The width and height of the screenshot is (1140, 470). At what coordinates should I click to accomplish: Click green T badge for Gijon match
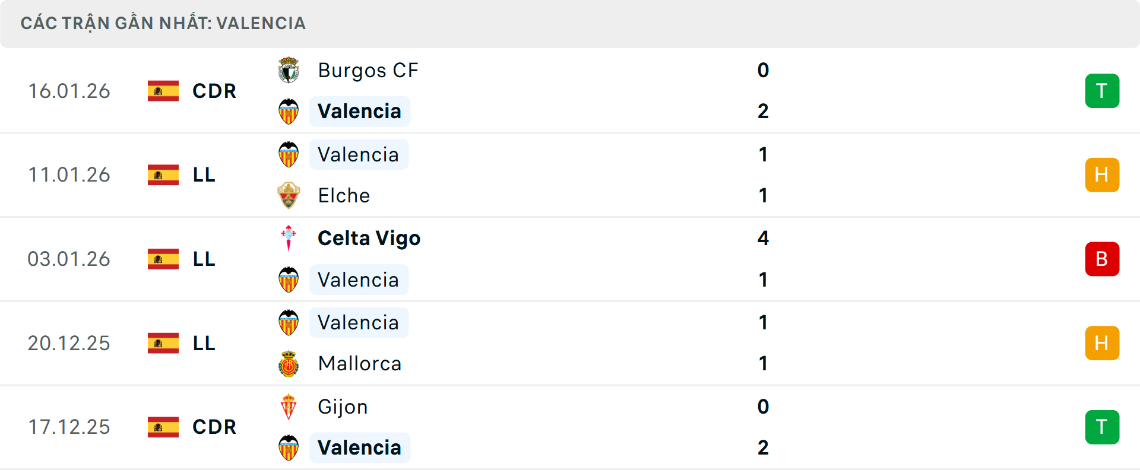tap(1102, 427)
